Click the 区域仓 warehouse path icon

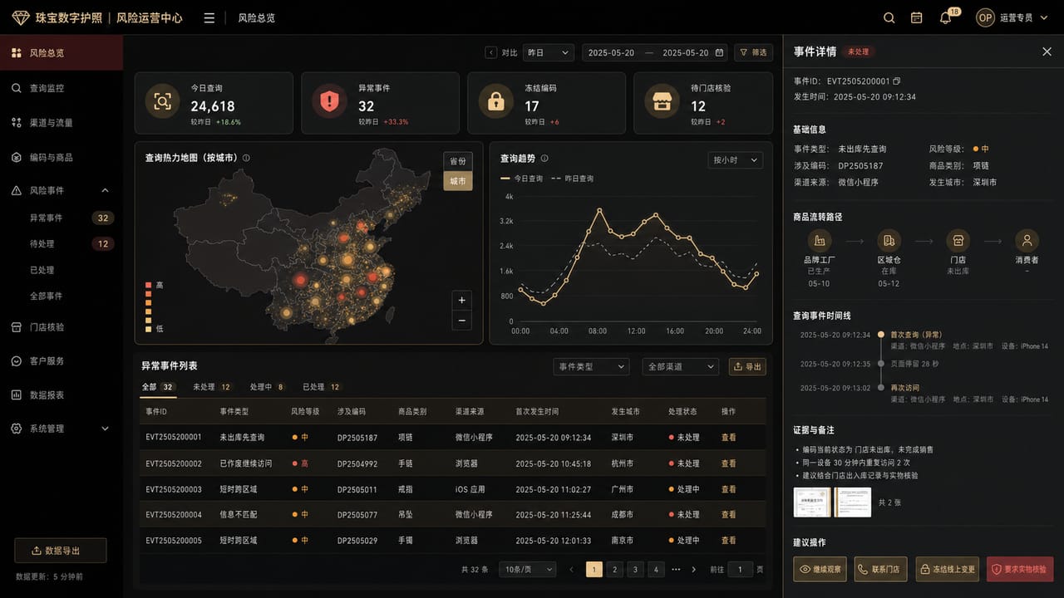click(x=889, y=241)
